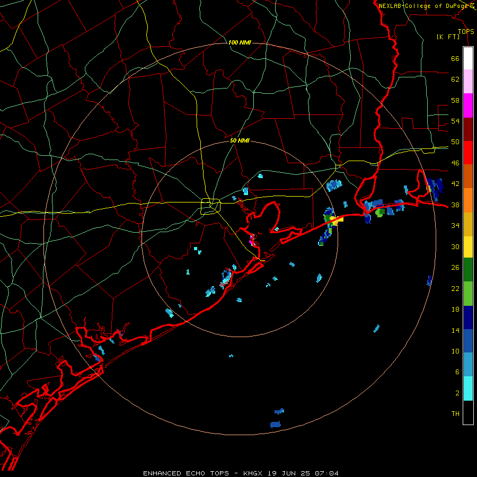Click the 100 NMI range ring label
Image resolution: width=477 pixels, height=477 pixels.
(x=240, y=42)
